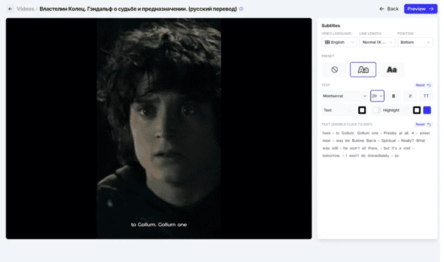Image resolution: width=444 pixels, height=262 pixels.
Task: Click the blue Preview button
Action: point(420,9)
